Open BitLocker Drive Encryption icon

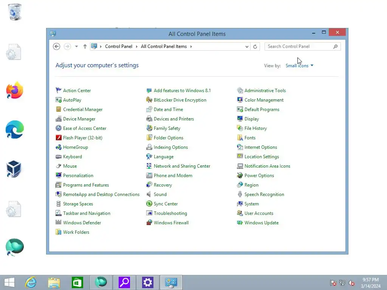point(149,100)
